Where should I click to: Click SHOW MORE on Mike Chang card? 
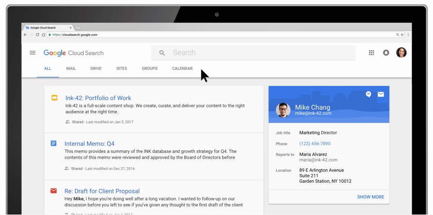click(371, 197)
